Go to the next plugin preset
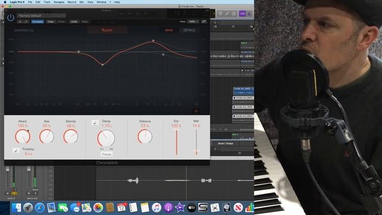 (26, 21)
